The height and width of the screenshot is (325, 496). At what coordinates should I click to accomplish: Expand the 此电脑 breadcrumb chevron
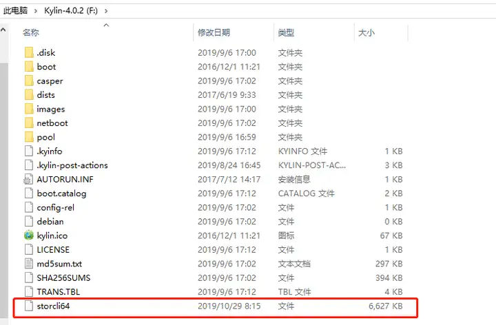36,11
